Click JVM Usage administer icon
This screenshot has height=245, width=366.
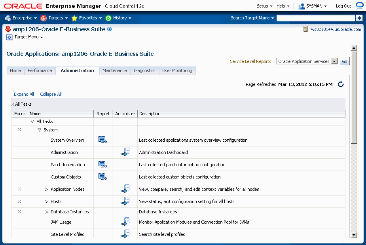pyautogui.click(x=125, y=222)
